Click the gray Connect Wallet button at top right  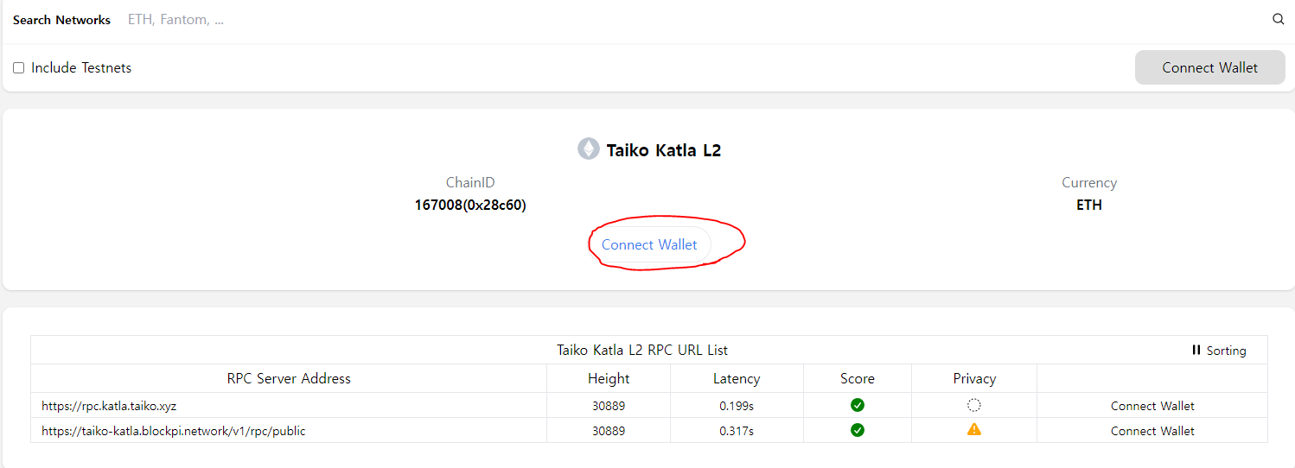(1209, 67)
